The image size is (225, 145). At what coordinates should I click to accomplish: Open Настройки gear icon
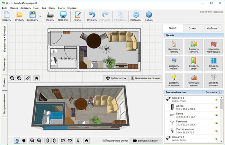[x=136, y=16]
